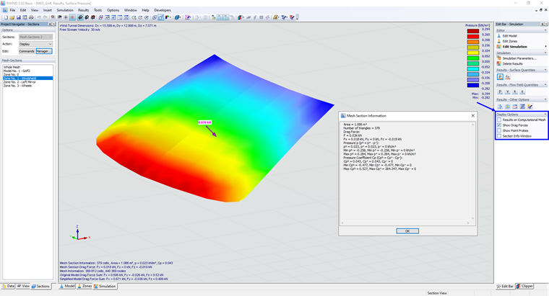Uncheck Show Drag Forces option
Screen dimensions: 549x296
[x=499, y=125]
